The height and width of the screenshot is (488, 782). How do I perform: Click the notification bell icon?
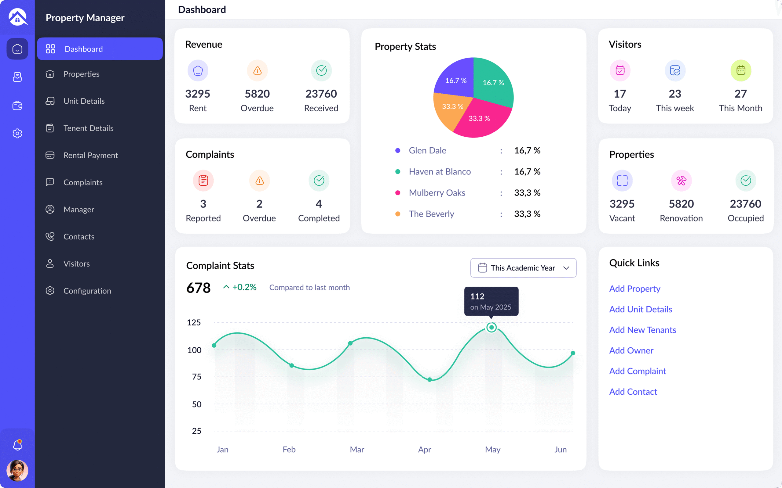coord(17,445)
